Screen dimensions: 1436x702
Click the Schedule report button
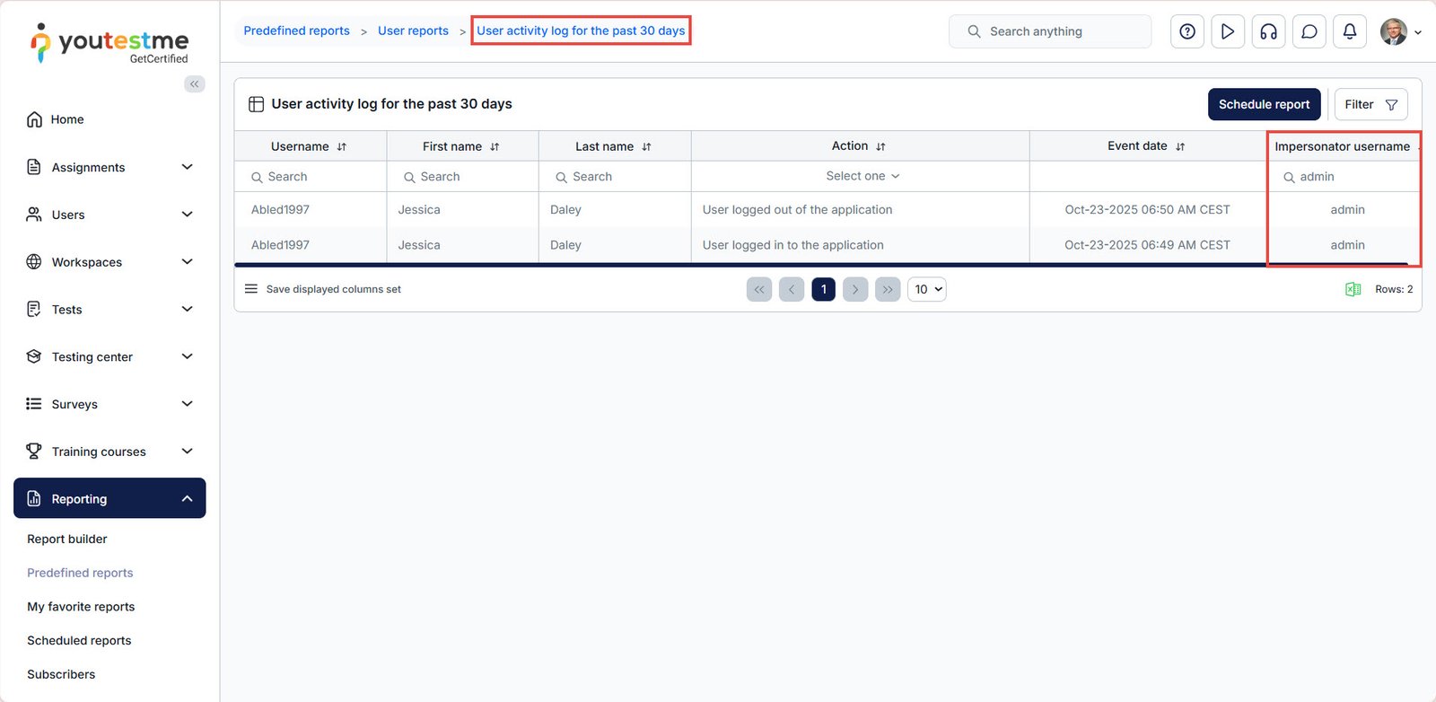tap(1263, 104)
